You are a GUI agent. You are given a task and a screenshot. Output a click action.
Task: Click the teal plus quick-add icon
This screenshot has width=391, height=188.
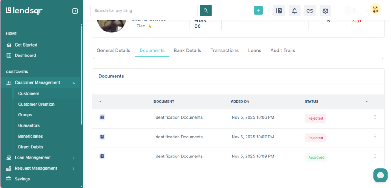click(x=259, y=11)
